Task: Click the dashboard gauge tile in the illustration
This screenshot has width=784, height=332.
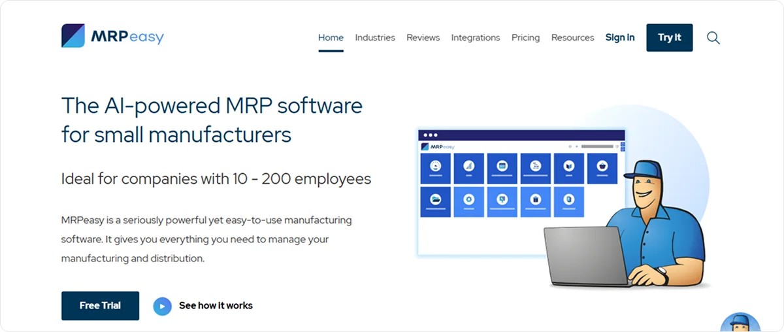Action: [435, 169]
